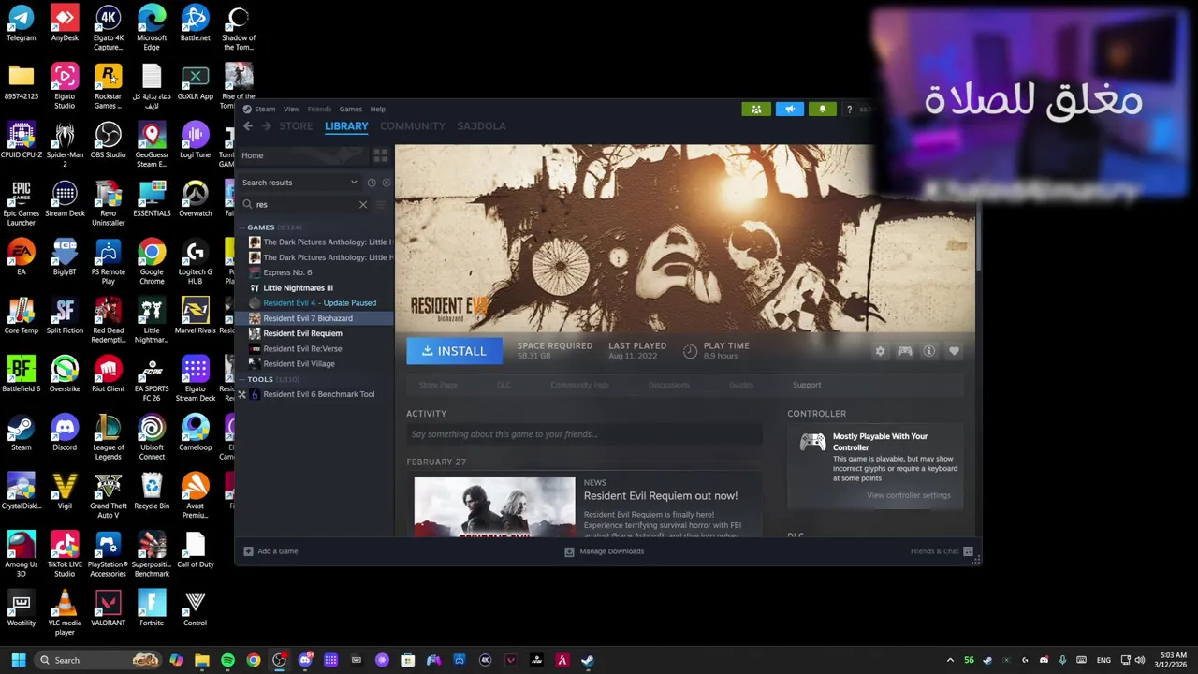Click the activity 'Say something' input box
The image size is (1198, 674).
point(584,434)
